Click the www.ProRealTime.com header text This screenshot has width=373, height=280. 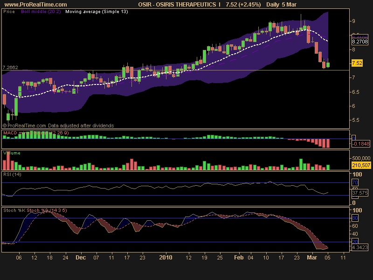coord(36,5)
